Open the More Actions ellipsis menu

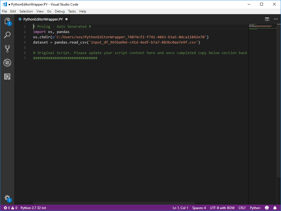pyautogui.click(x=276, y=19)
